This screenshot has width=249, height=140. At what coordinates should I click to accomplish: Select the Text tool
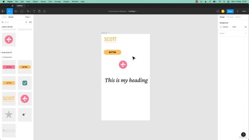tap(34, 11)
